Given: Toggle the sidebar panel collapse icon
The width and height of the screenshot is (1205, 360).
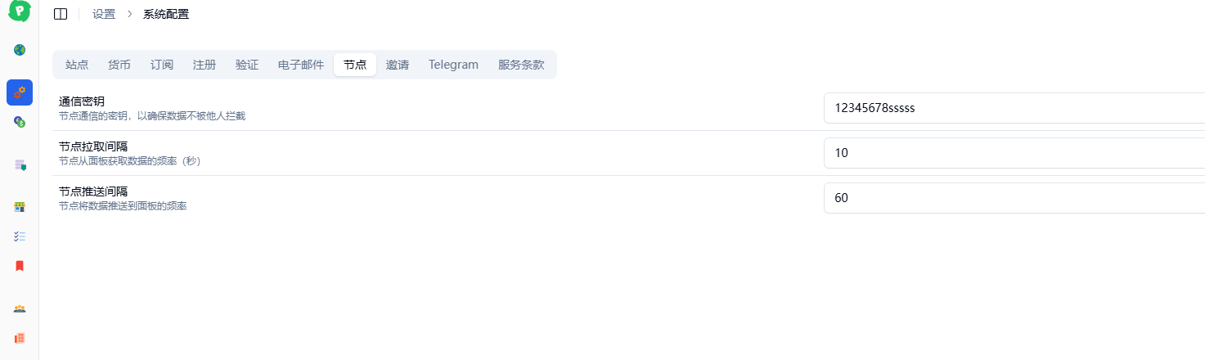Looking at the screenshot, I should [x=61, y=14].
